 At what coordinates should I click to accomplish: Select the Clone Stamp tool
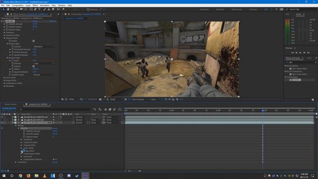[x=49, y=9]
